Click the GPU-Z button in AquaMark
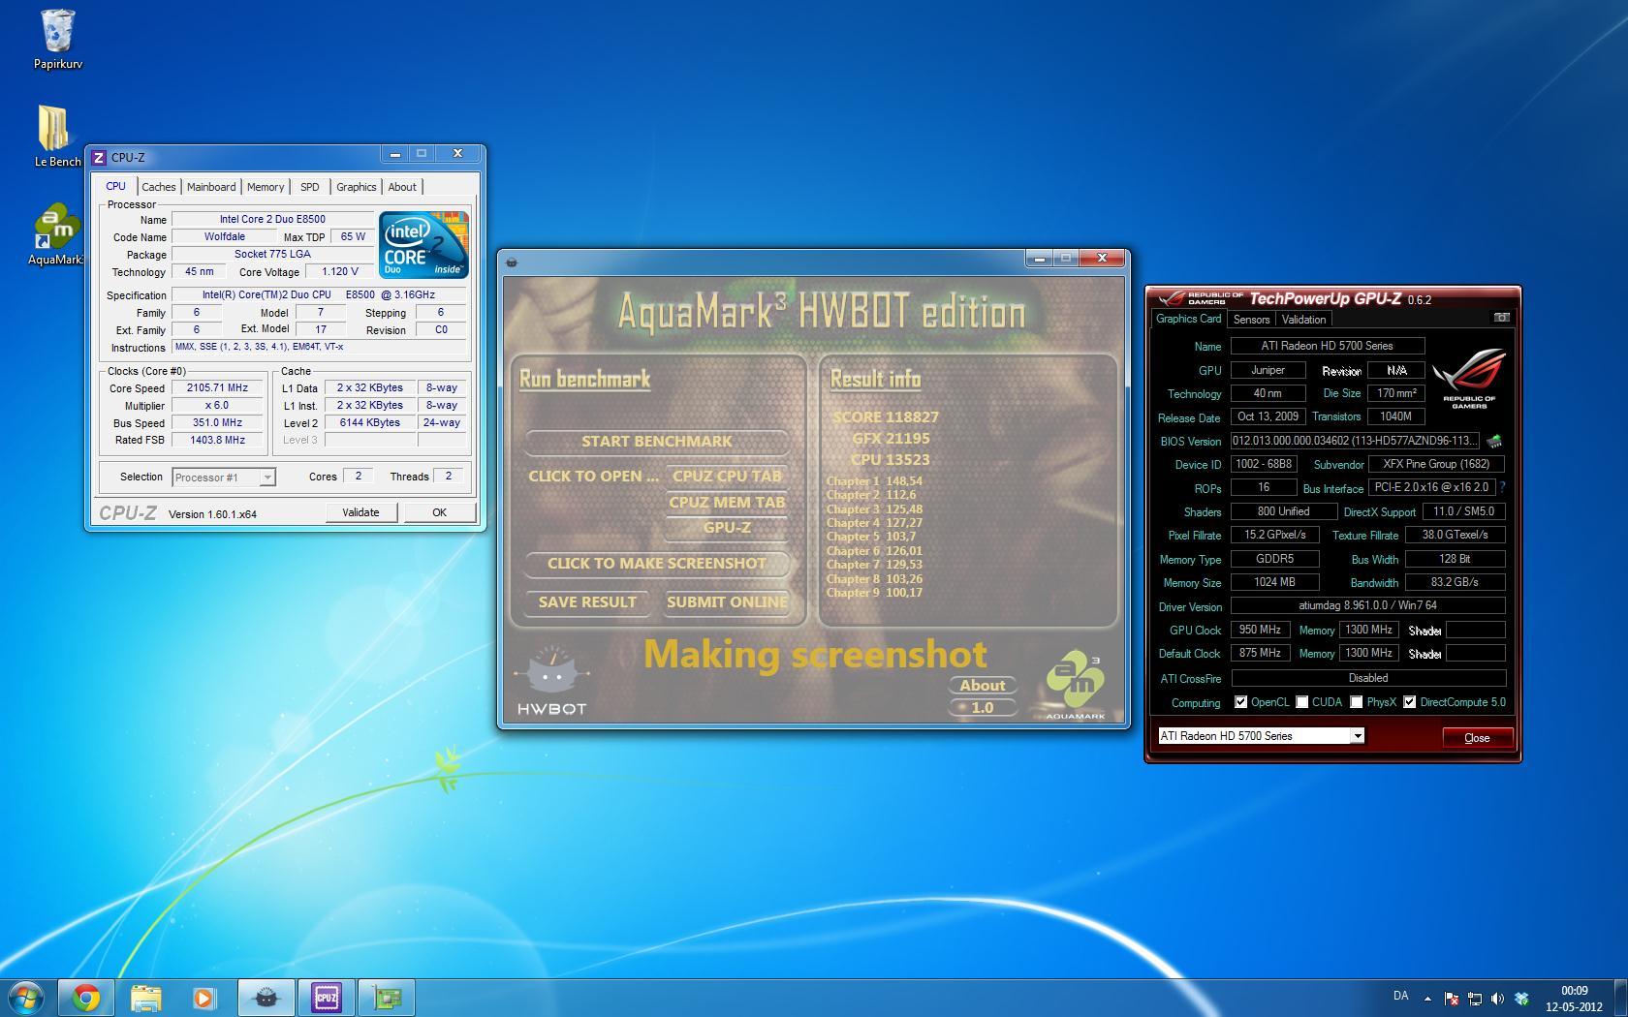Image resolution: width=1628 pixels, height=1017 pixels. [727, 528]
